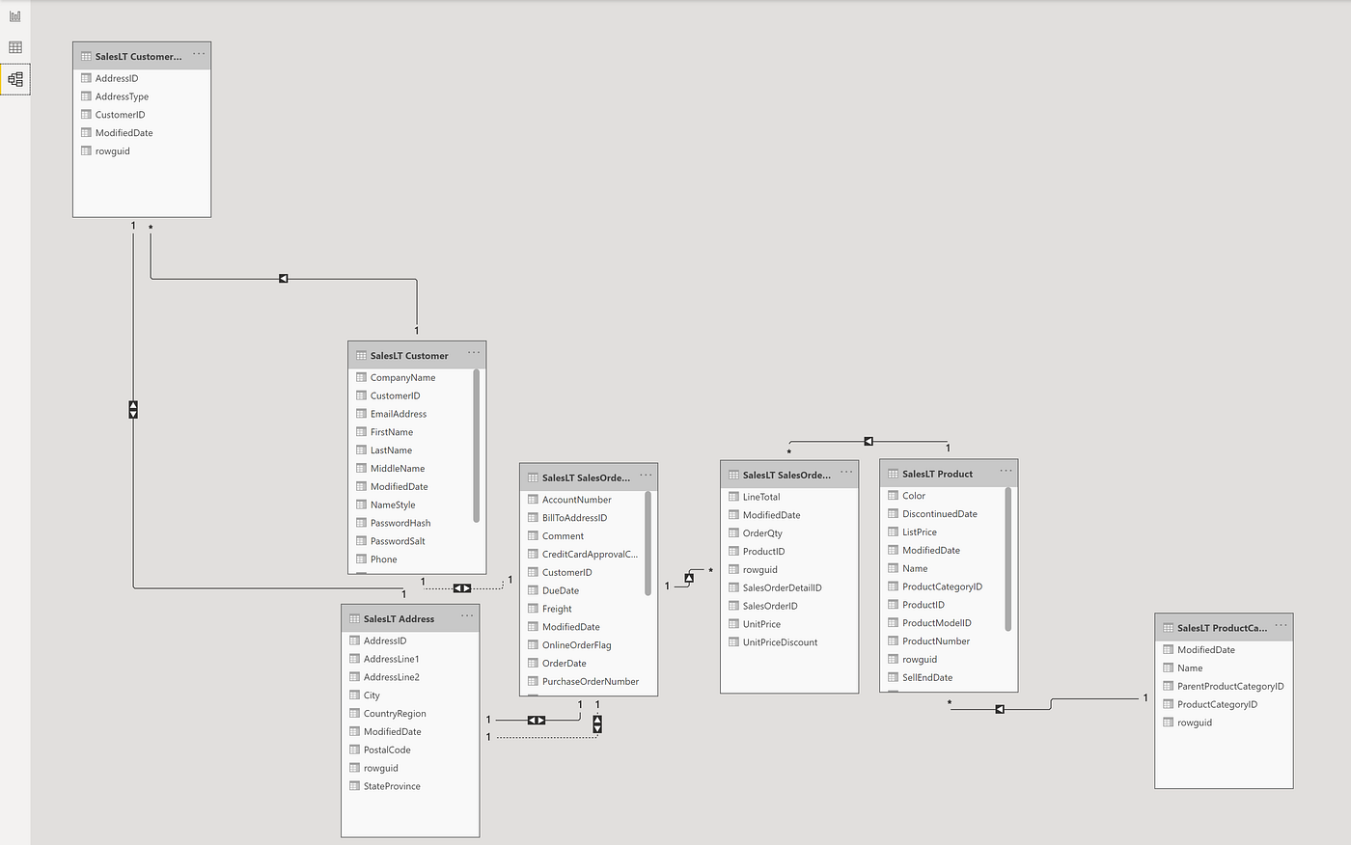Open the ellipsis menu on SalesLT Address table
The width and height of the screenshot is (1351, 845).
coord(467,614)
